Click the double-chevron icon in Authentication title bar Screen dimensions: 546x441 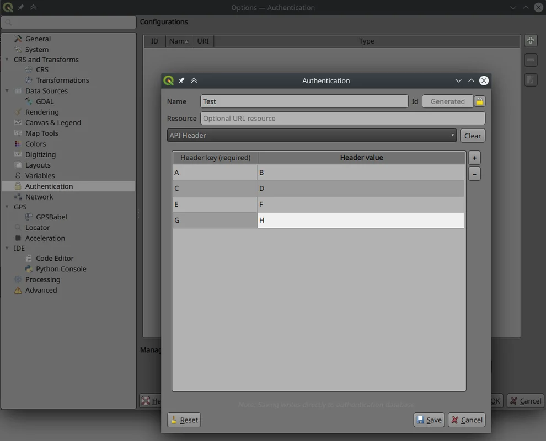click(194, 80)
